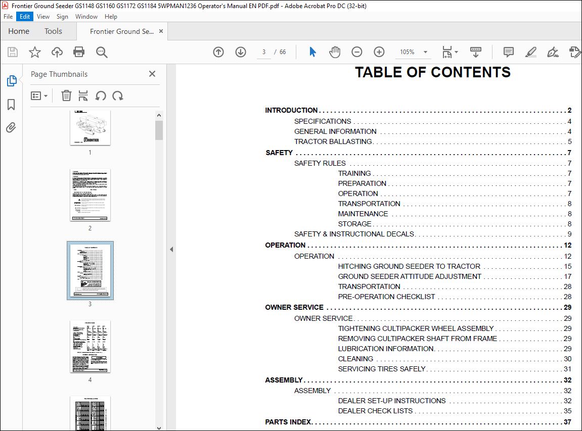582x431 pixels.
Task: Activate the hand pan tool
Action: coord(334,52)
